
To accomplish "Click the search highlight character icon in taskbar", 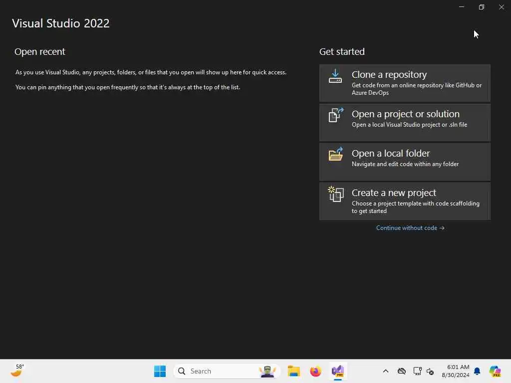I will (x=267, y=371).
